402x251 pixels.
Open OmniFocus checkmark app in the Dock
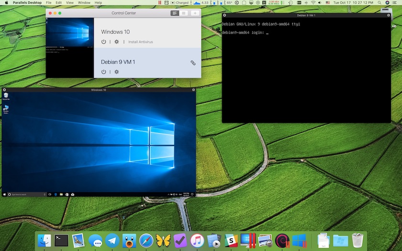click(180, 241)
